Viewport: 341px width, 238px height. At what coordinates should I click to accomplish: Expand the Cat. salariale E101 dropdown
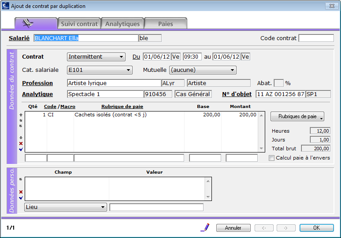100,70
